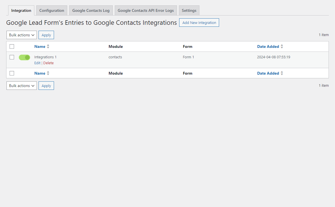Sort by Date Added in table footer
The height and width of the screenshot is (207, 335).
click(x=268, y=73)
